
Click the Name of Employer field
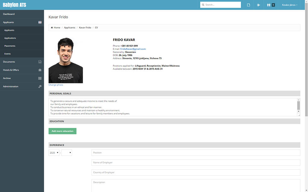(196, 162)
